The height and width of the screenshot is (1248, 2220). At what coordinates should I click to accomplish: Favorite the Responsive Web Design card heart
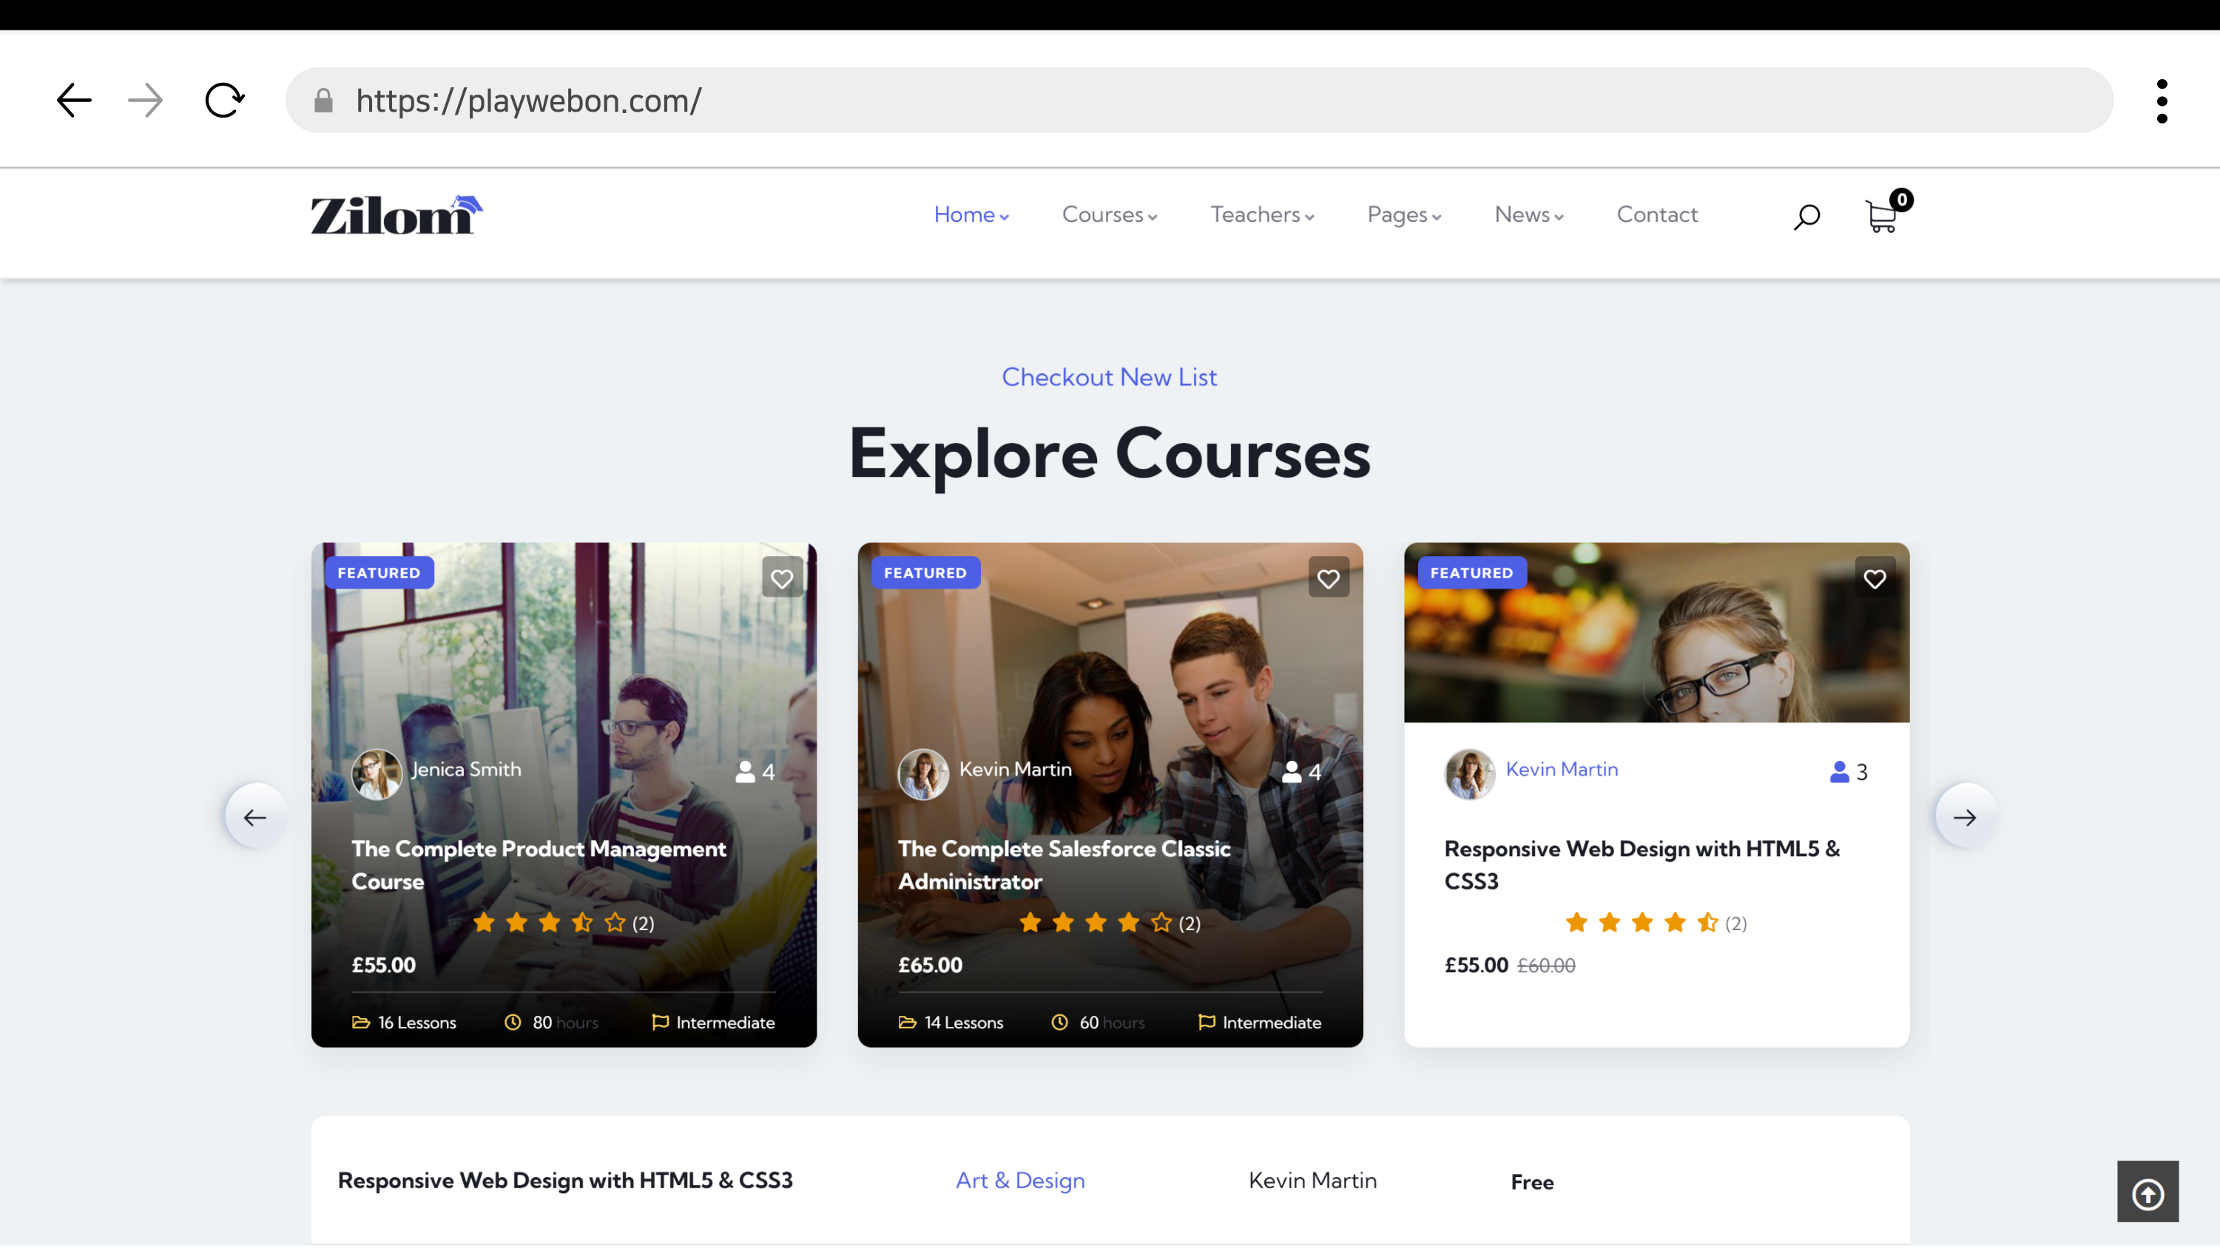click(1875, 578)
